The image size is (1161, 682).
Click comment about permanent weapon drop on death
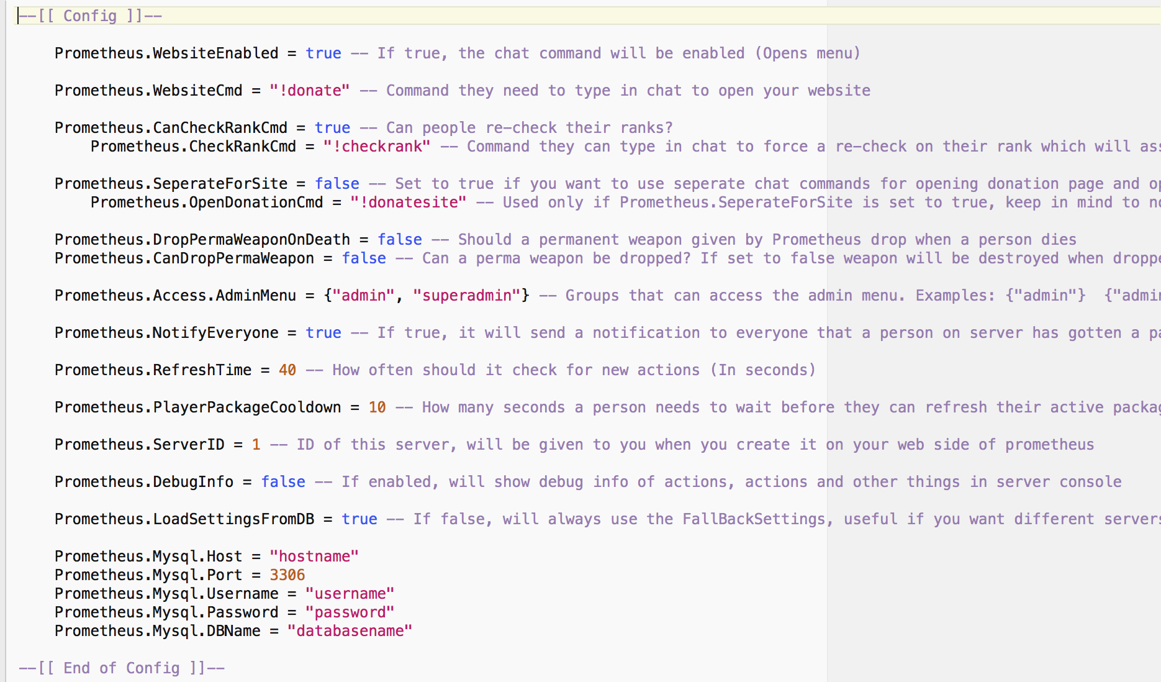pyautogui.click(x=754, y=240)
